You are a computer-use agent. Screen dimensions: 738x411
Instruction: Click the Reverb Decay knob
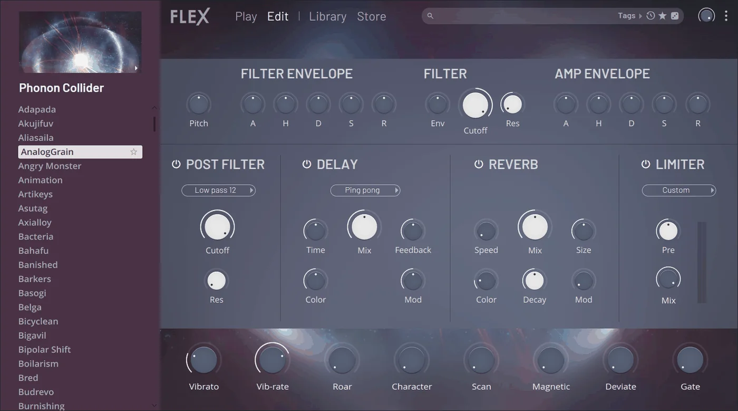[x=535, y=281]
